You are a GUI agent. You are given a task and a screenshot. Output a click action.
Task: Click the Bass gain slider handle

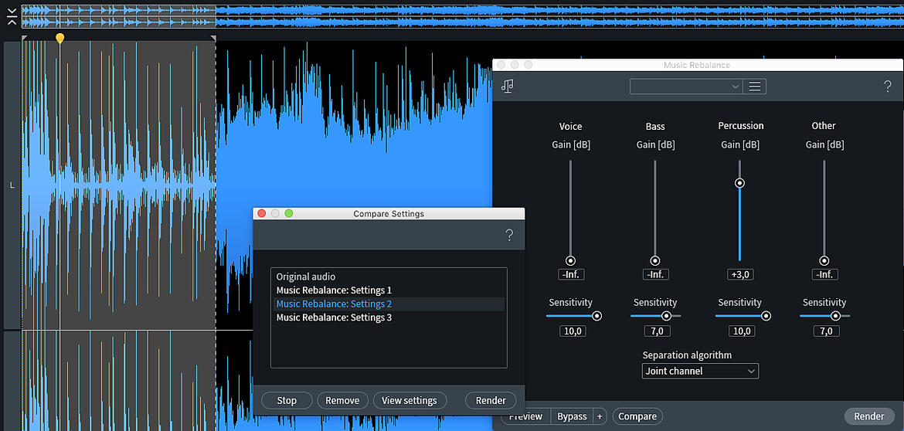coord(655,261)
